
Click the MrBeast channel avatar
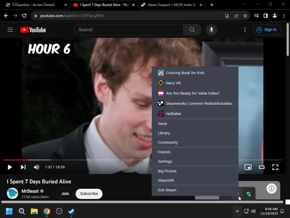coord(12,193)
